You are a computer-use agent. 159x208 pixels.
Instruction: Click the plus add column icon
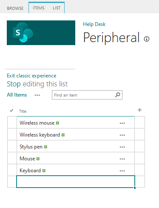click(139, 110)
